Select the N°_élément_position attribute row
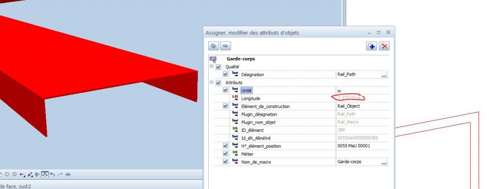 (x=301, y=146)
